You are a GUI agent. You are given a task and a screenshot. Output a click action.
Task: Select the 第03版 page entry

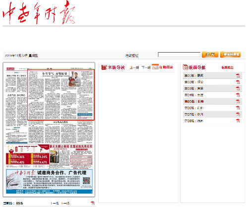point(194,88)
